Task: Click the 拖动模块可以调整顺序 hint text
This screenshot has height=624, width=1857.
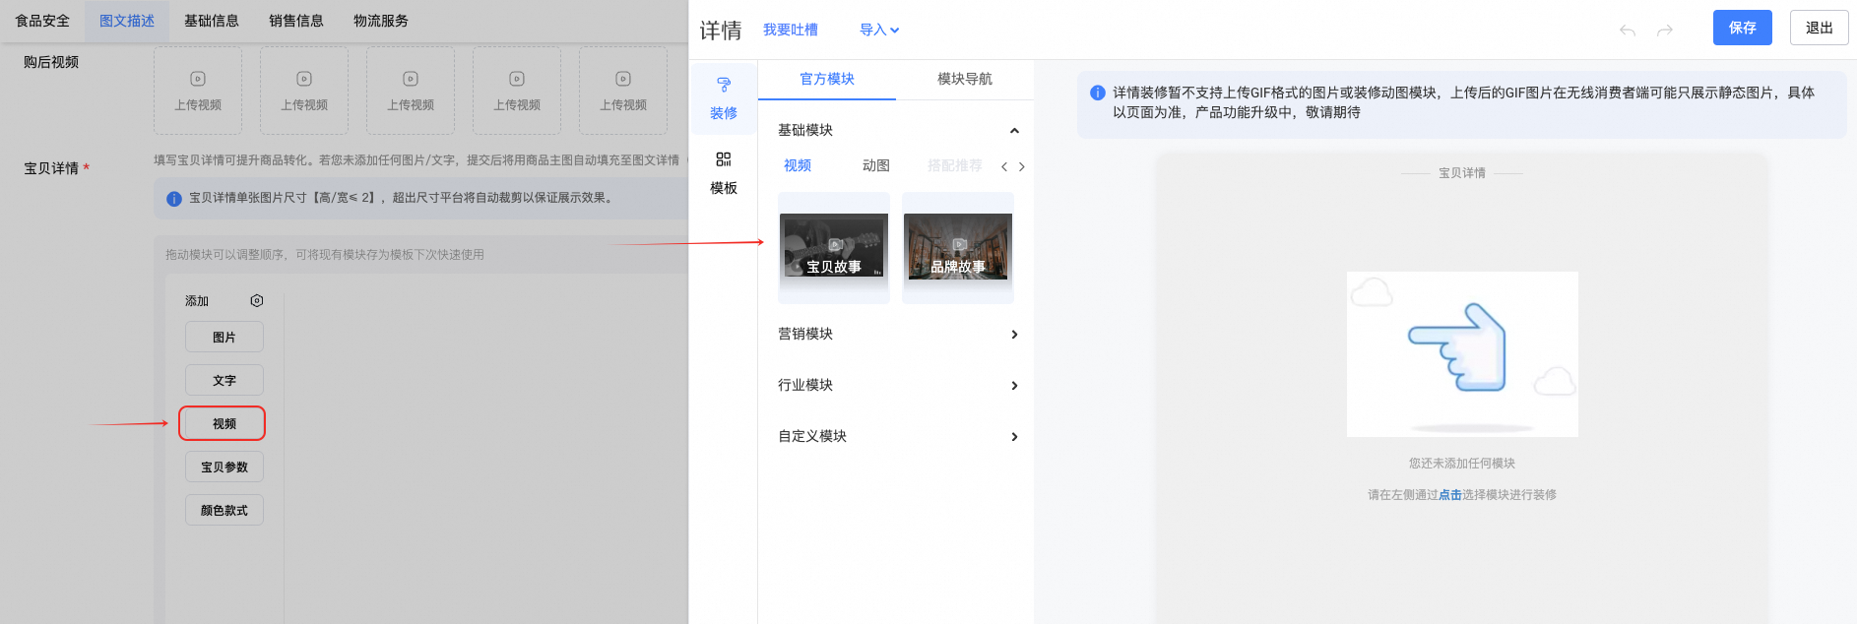Action: 325,255
